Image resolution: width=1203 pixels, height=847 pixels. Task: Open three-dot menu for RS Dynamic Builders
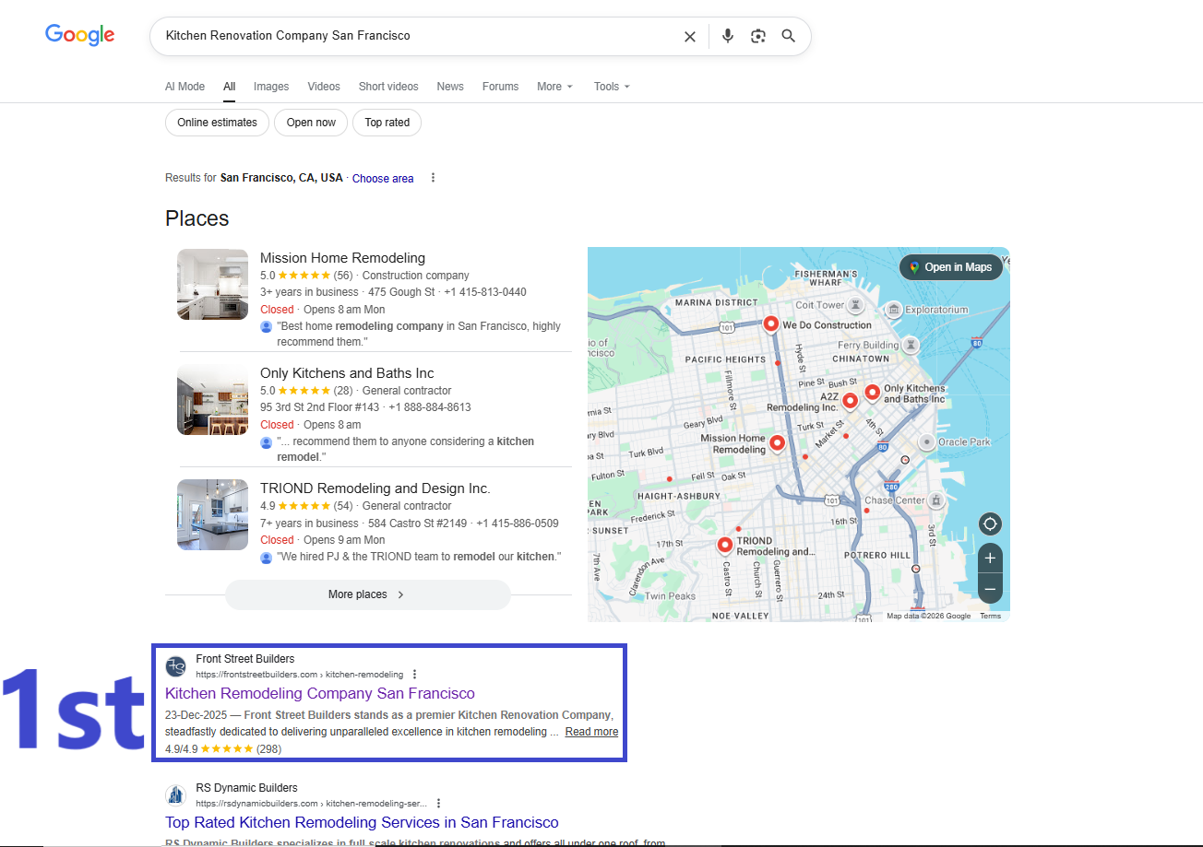tap(438, 803)
